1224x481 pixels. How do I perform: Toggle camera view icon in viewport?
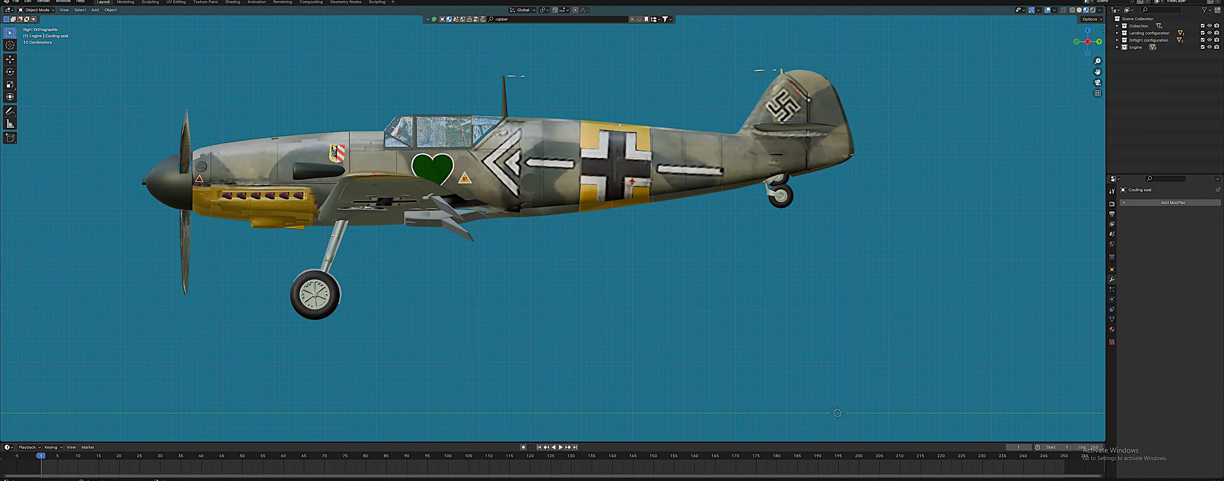click(x=1098, y=82)
